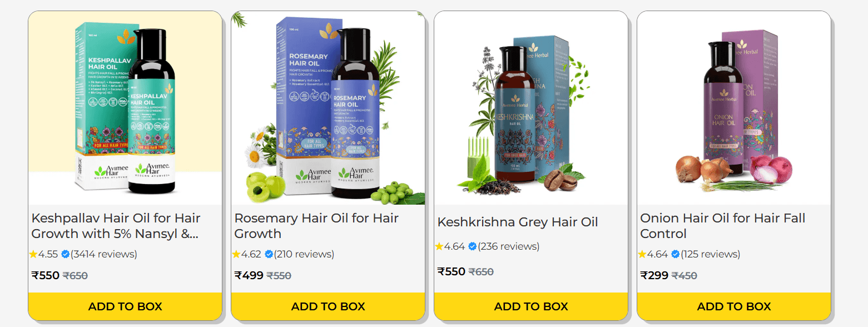Viewport: 868px width, 327px height.
Task: Click verified badge beside 125 reviews
Action: pos(675,254)
